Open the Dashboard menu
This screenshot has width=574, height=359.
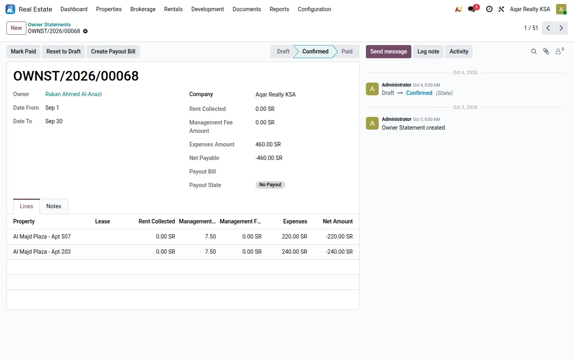point(74,9)
